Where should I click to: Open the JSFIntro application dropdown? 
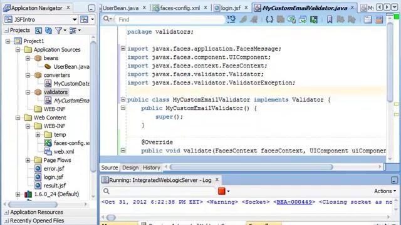75,19
